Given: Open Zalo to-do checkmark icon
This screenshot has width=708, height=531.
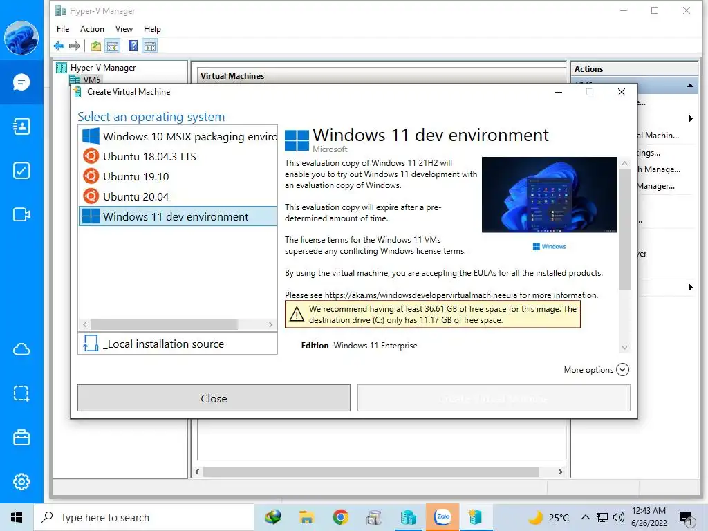Looking at the screenshot, I should [21, 171].
